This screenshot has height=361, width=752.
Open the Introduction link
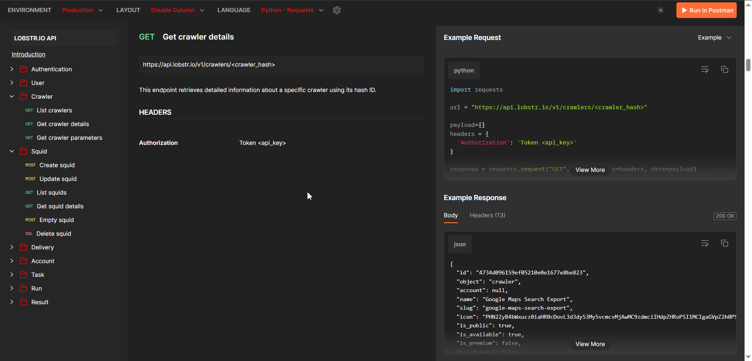pyautogui.click(x=29, y=54)
